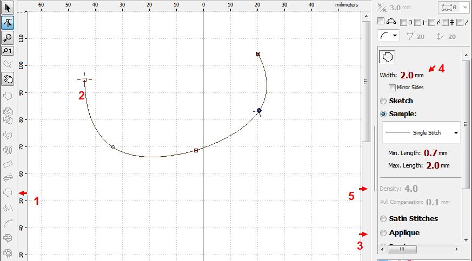
Task: Choose the zigzag stitch tool in toolbar
Action: (8, 208)
